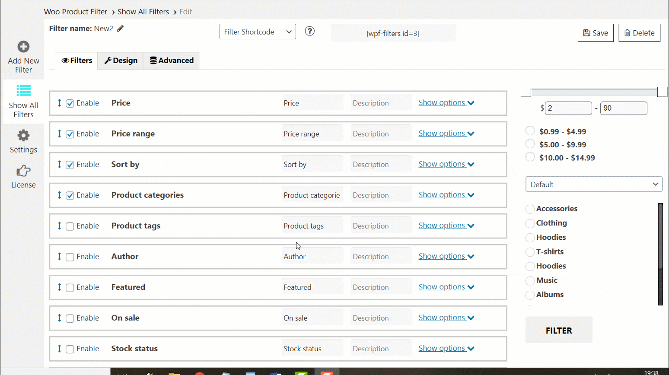Select Music category radio

tap(530, 281)
